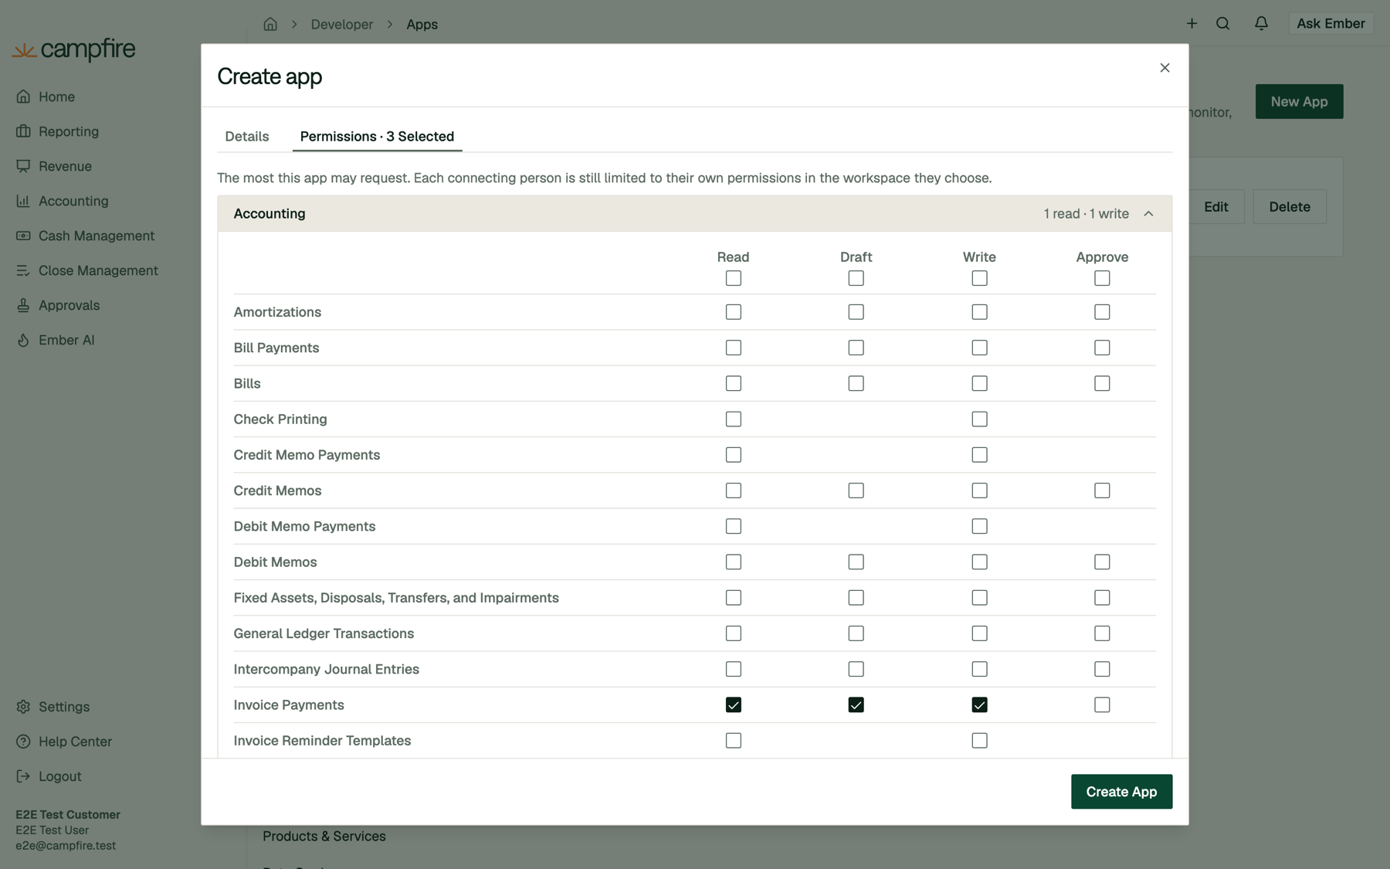Click the home breadcrumb icon
1390x869 pixels.
click(270, 24)
